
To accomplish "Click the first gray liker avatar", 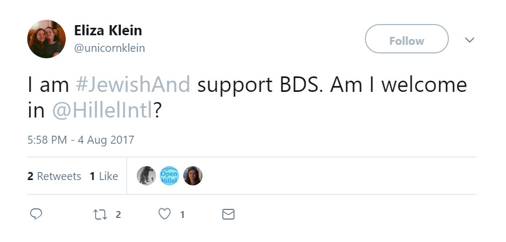I will click(x=146, y=176).
